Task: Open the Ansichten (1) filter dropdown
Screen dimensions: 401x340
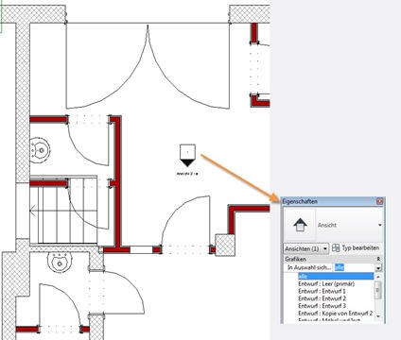Action: click(x=306, y=248)
